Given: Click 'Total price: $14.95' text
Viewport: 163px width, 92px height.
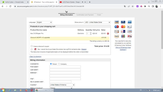Looking at the screenshot, I should 102,46.
